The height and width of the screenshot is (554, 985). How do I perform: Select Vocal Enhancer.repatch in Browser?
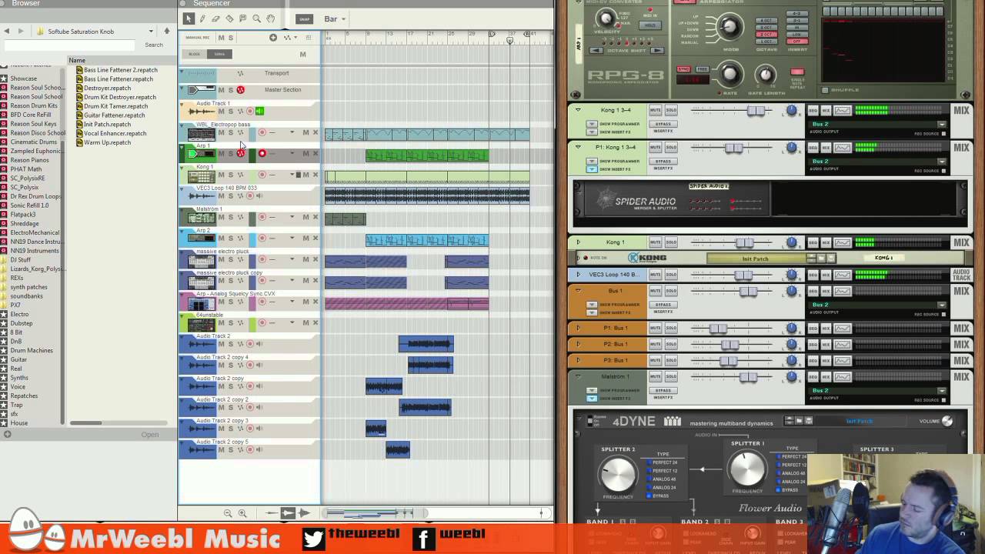[115, 133]
